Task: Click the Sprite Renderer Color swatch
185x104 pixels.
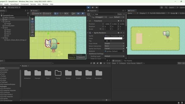Action: [113, 38]
